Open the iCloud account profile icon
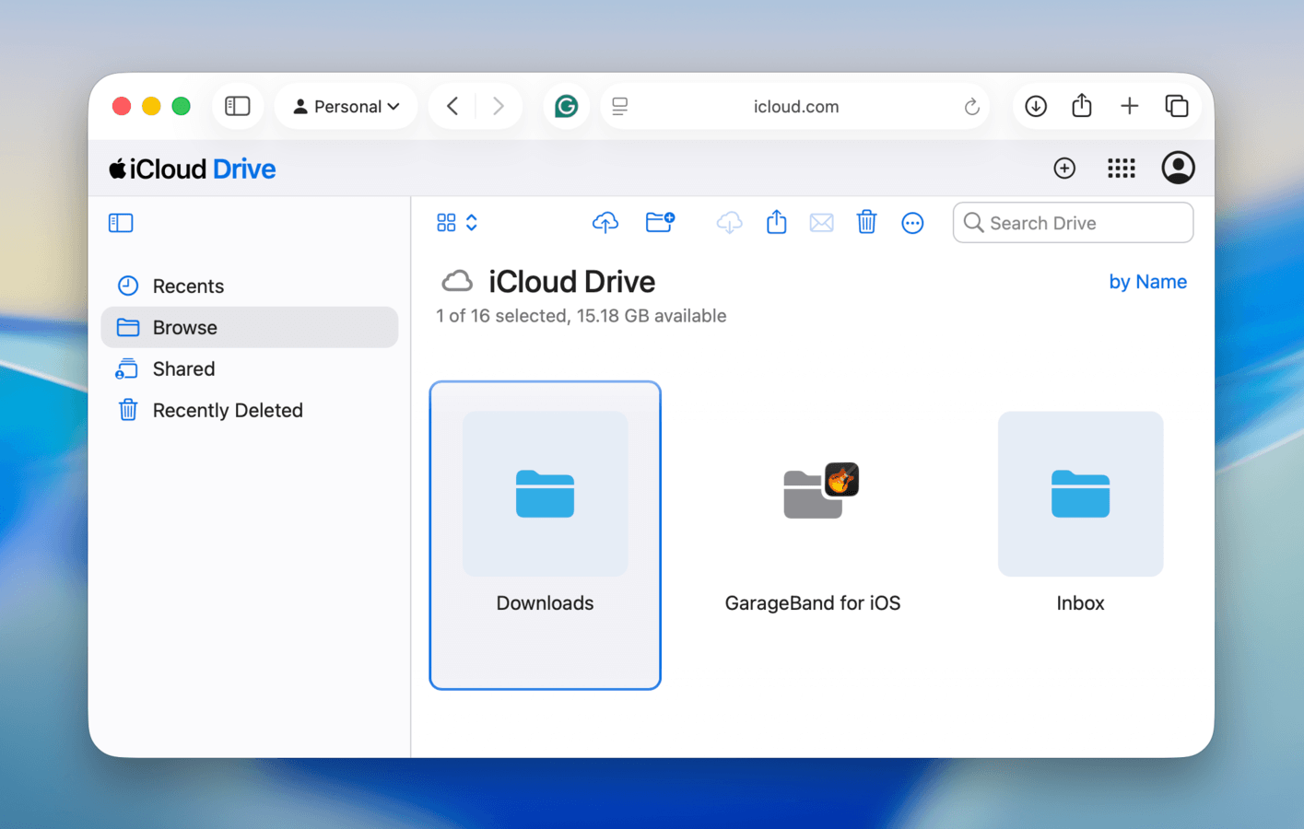Screen dimensions: 1304x829 pos(1178,168)
